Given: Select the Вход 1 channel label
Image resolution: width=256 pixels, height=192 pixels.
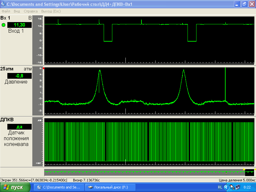Looking at the screenshot, I should pyautogui.click(x=16, y=31).
